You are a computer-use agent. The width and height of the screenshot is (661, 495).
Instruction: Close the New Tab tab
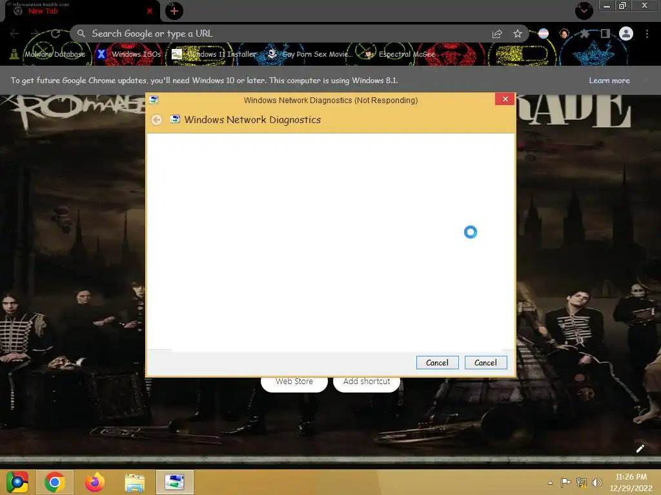pos(150,11)
